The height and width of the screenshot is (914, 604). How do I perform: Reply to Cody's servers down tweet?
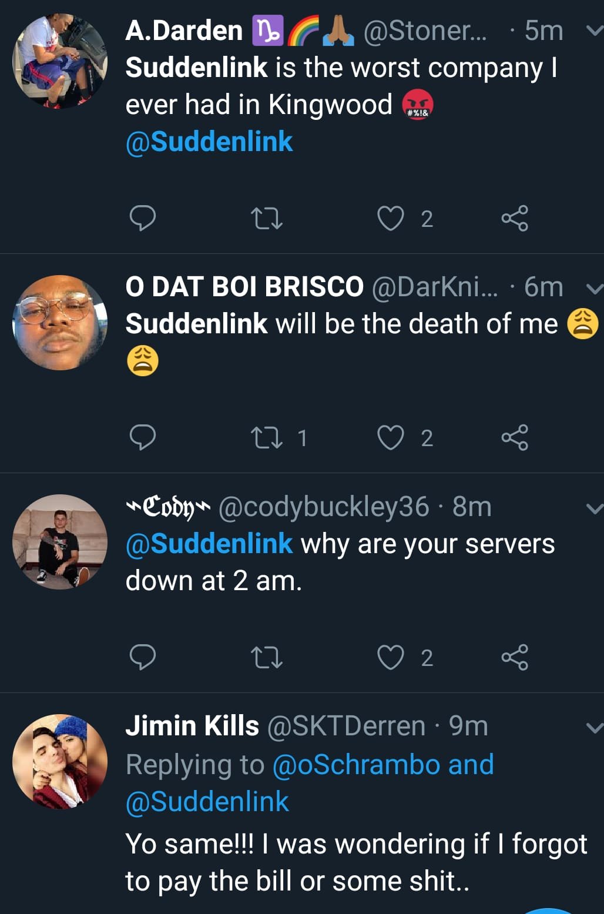[x=142, y=657]
